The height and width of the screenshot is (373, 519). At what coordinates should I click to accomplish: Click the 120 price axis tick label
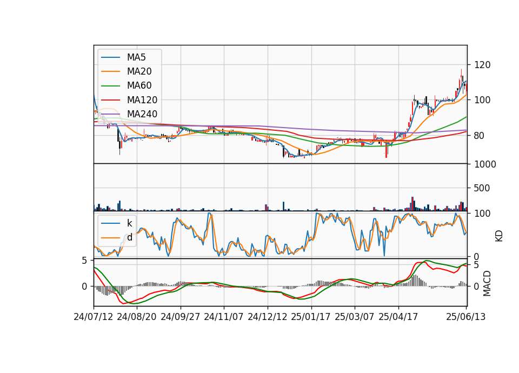(x=482, y=65)
